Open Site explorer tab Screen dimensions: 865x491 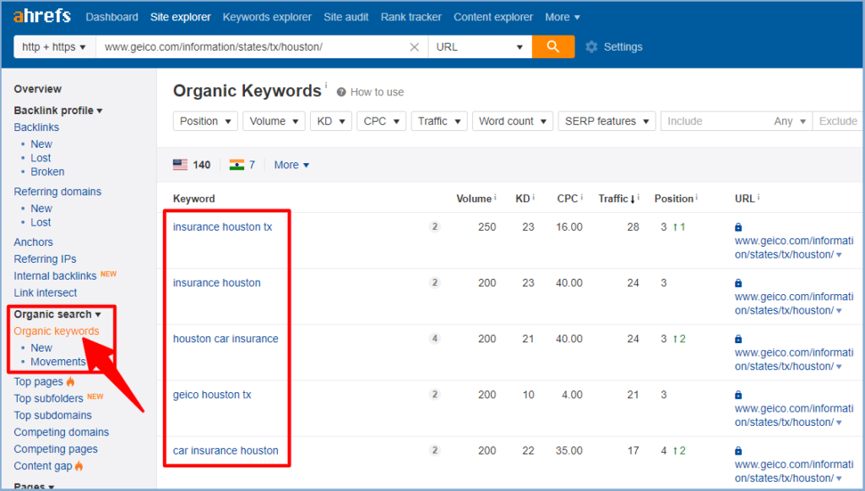coord(181,17)
